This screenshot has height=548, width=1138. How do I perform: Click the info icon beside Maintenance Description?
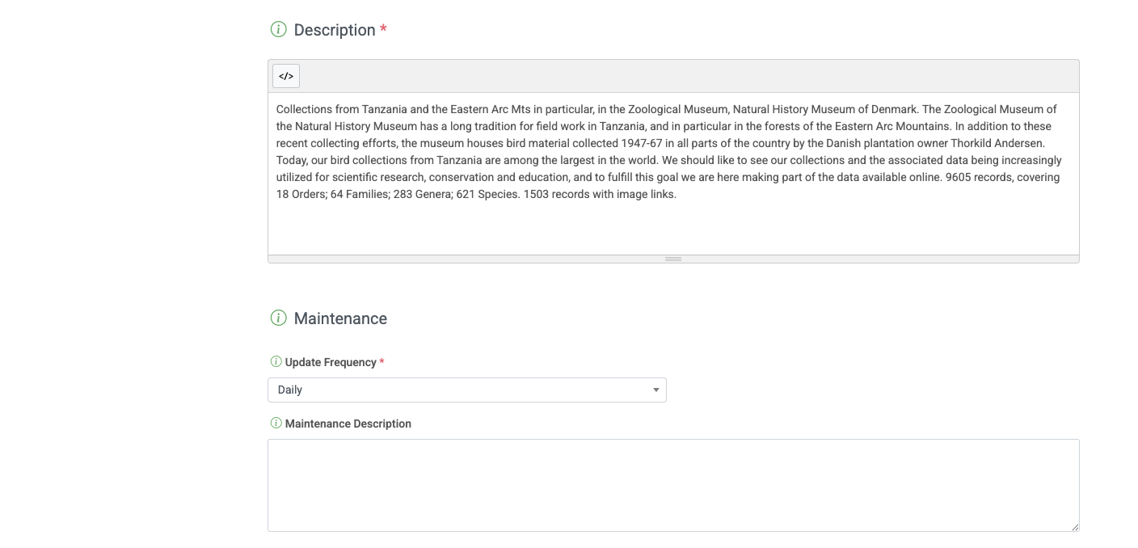click(276, 423)
